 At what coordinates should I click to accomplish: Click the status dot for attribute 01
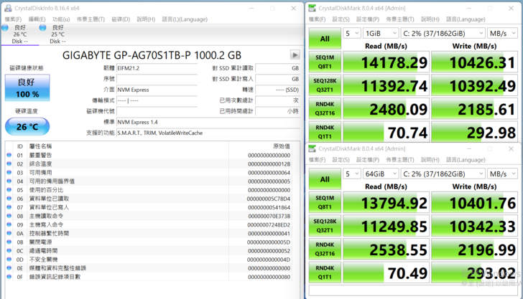pos(9,156)
